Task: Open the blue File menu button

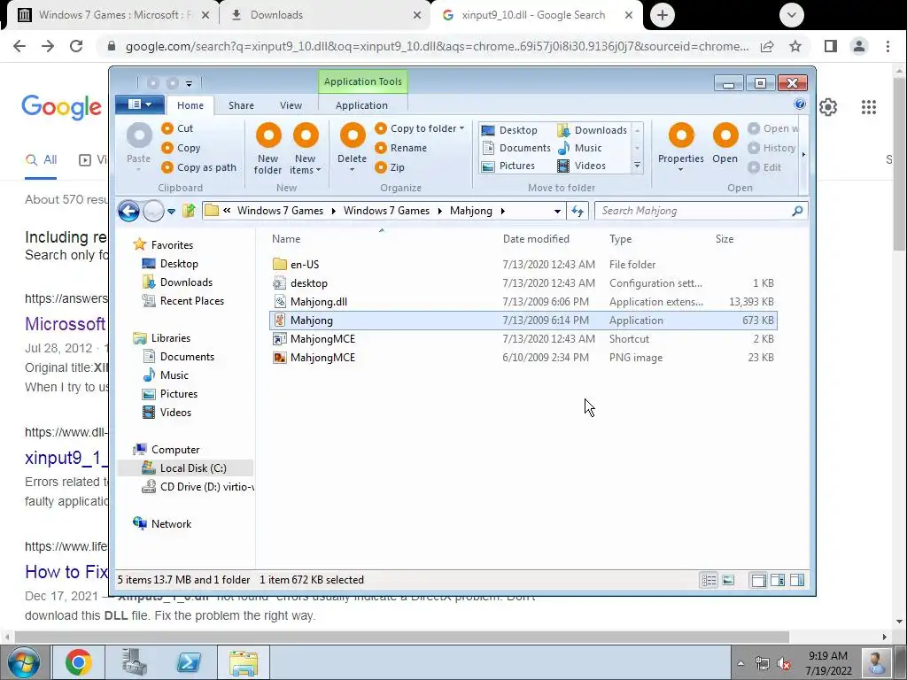Action: pyautogui.click(x=139, y=104)
